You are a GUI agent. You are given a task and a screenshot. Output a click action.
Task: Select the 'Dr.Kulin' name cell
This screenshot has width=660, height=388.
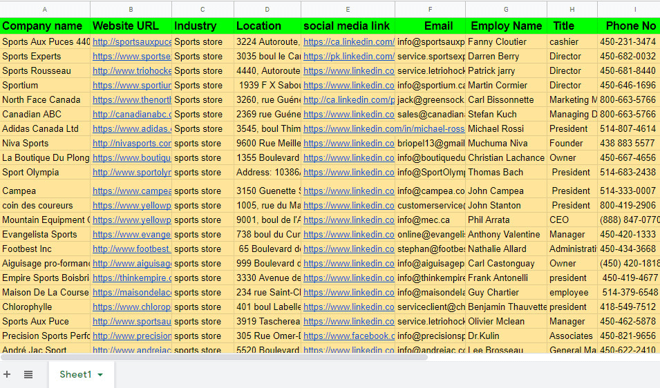[507, 336]
